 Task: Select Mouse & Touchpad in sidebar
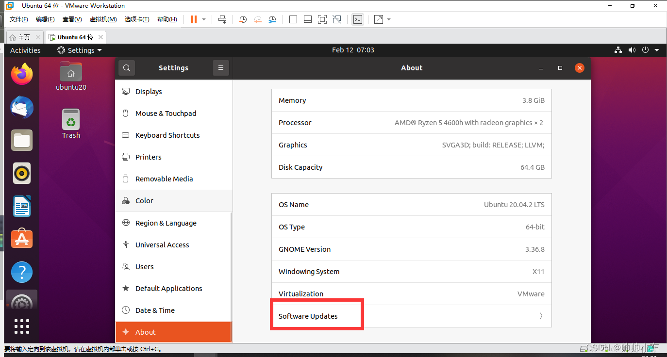click(174, 114)
